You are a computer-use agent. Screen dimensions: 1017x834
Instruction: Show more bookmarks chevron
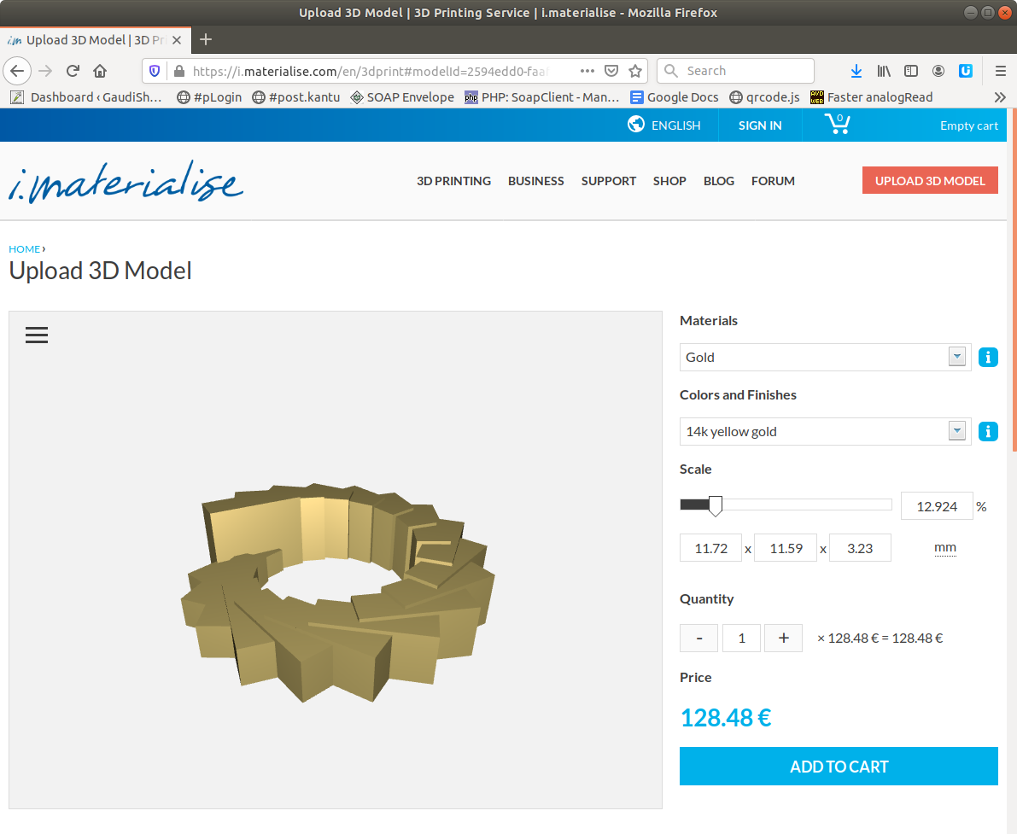coord(999,97)
